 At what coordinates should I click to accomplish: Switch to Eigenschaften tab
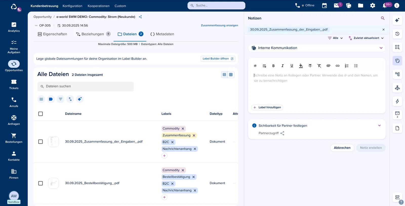[x=52, y=34]
